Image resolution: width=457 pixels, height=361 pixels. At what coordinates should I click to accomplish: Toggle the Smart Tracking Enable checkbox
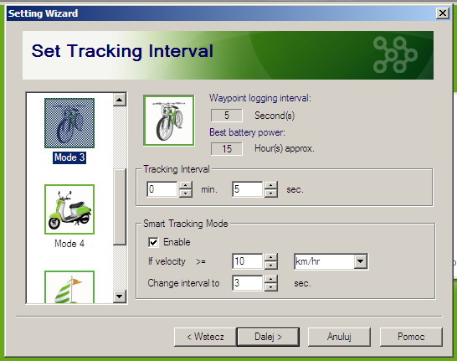153,242
